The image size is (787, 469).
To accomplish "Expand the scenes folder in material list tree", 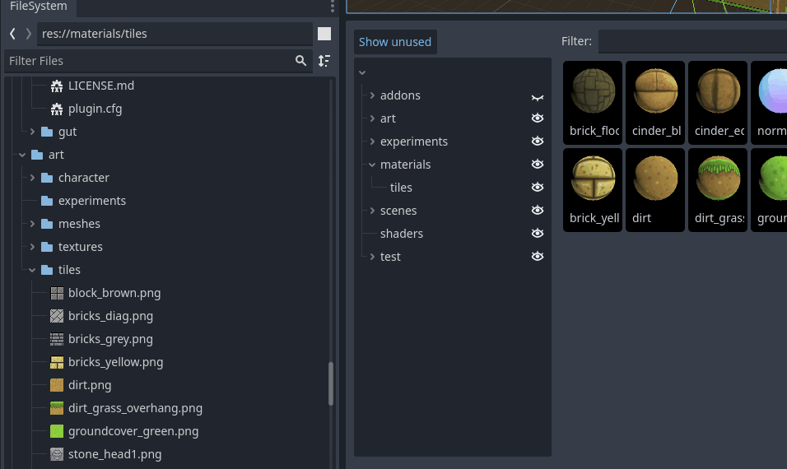I will click(x=372, y=211).
